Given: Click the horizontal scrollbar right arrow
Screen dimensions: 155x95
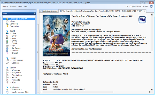Looking at the screenshot, I should [150, 92].
